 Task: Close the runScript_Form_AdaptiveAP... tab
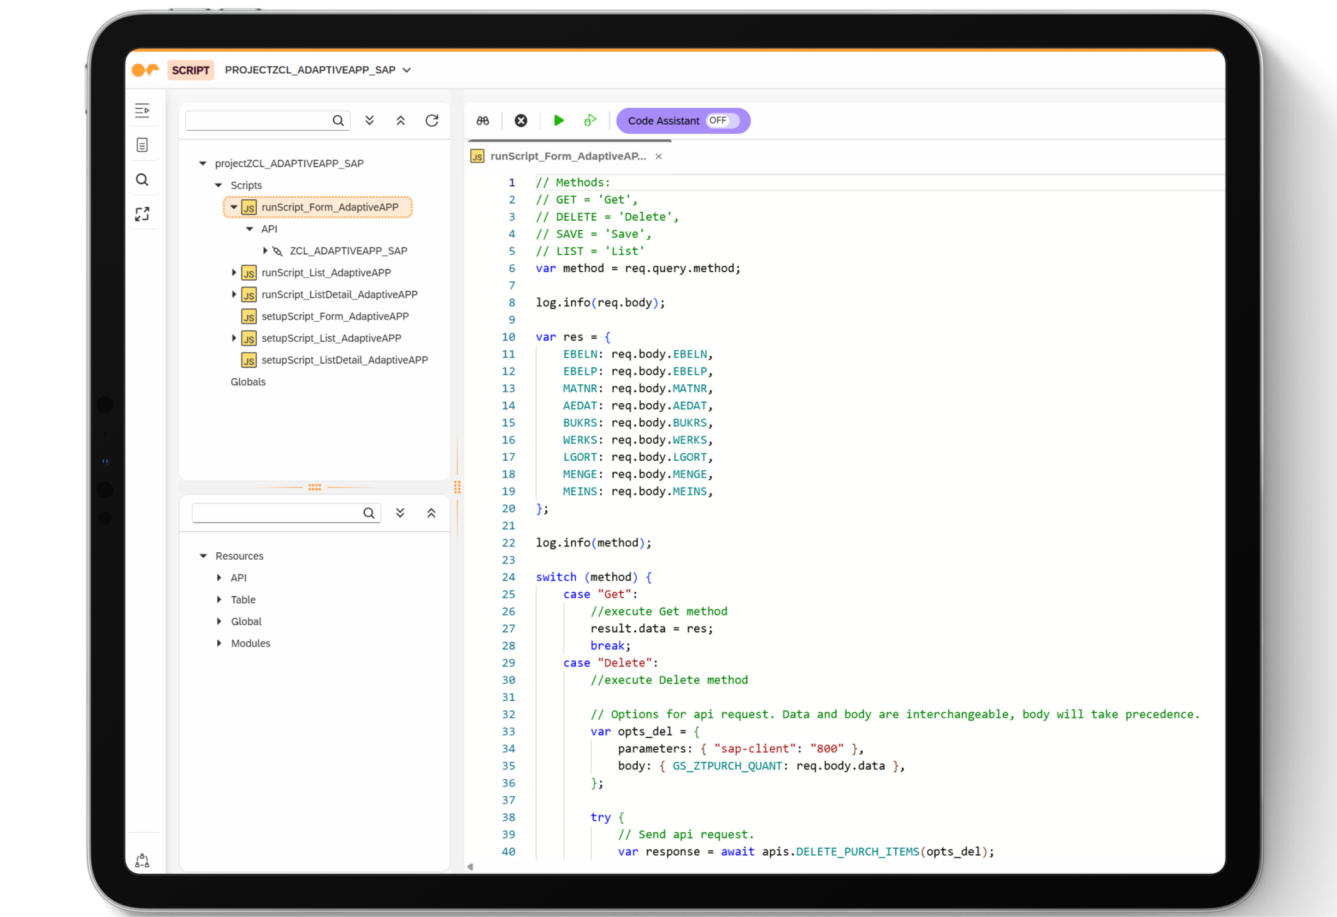658,157
